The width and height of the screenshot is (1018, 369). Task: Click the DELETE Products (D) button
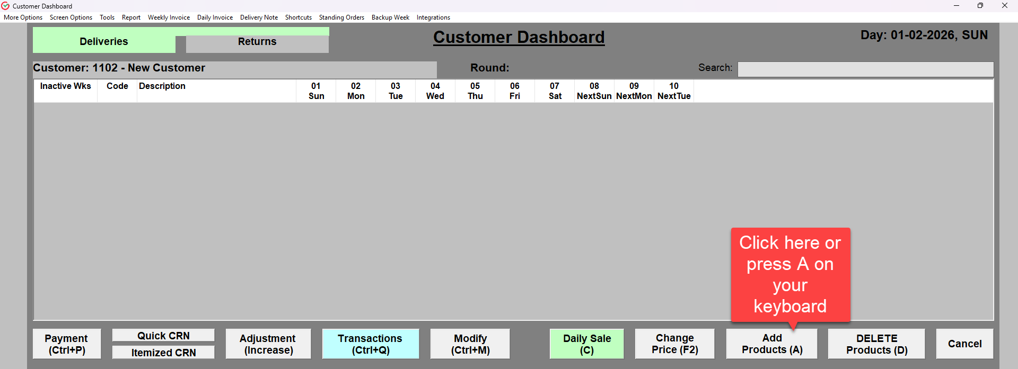tap(877, 344)
